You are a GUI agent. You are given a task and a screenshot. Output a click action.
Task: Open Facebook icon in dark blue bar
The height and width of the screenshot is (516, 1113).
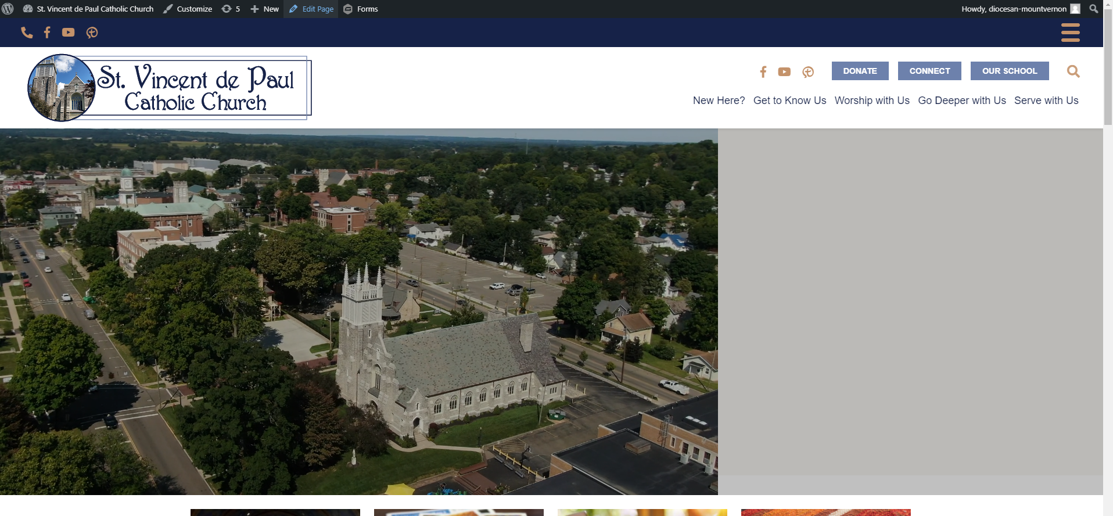click(47, 33)
